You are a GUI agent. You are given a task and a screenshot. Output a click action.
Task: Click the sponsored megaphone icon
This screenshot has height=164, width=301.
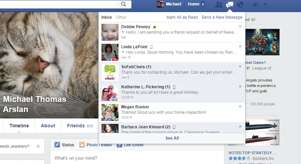pyautogui.click(x=253, y=19)
